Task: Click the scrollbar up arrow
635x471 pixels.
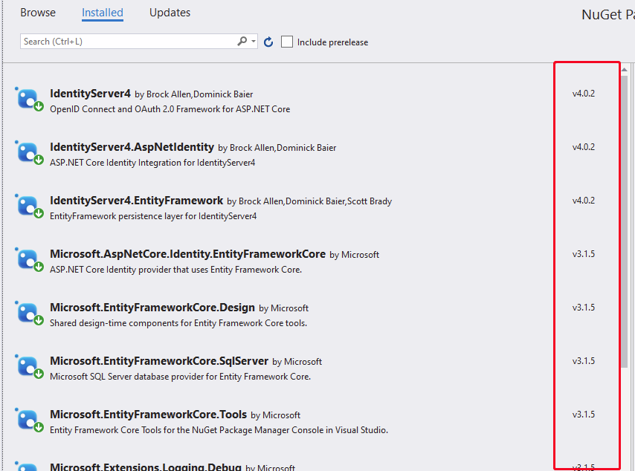Action: pos(624,70)
